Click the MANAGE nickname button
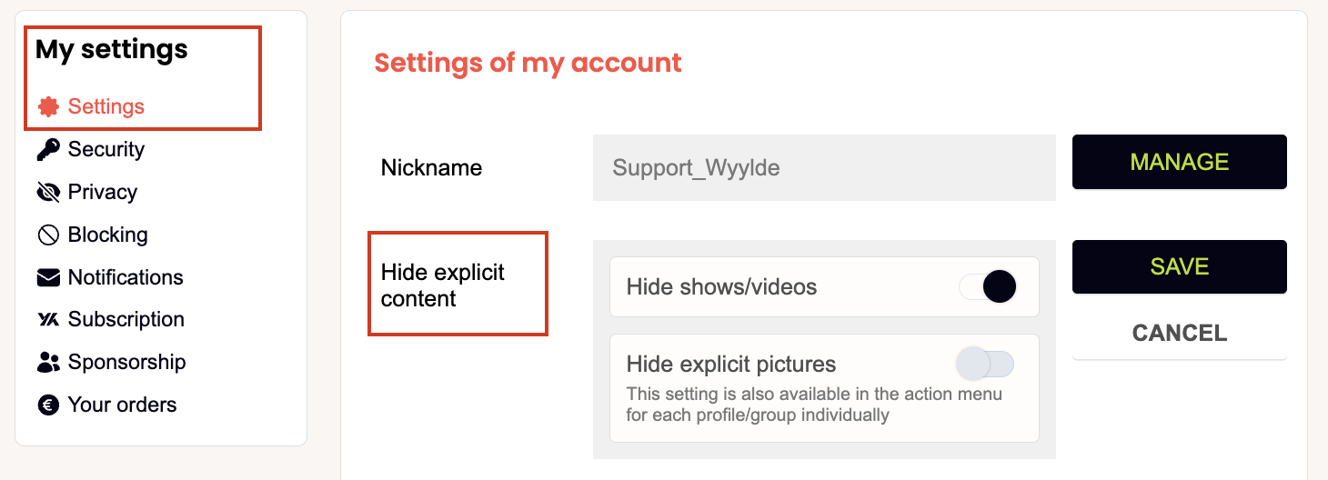The height and width of the screenshot is (480, 1328). point(1180,162)
